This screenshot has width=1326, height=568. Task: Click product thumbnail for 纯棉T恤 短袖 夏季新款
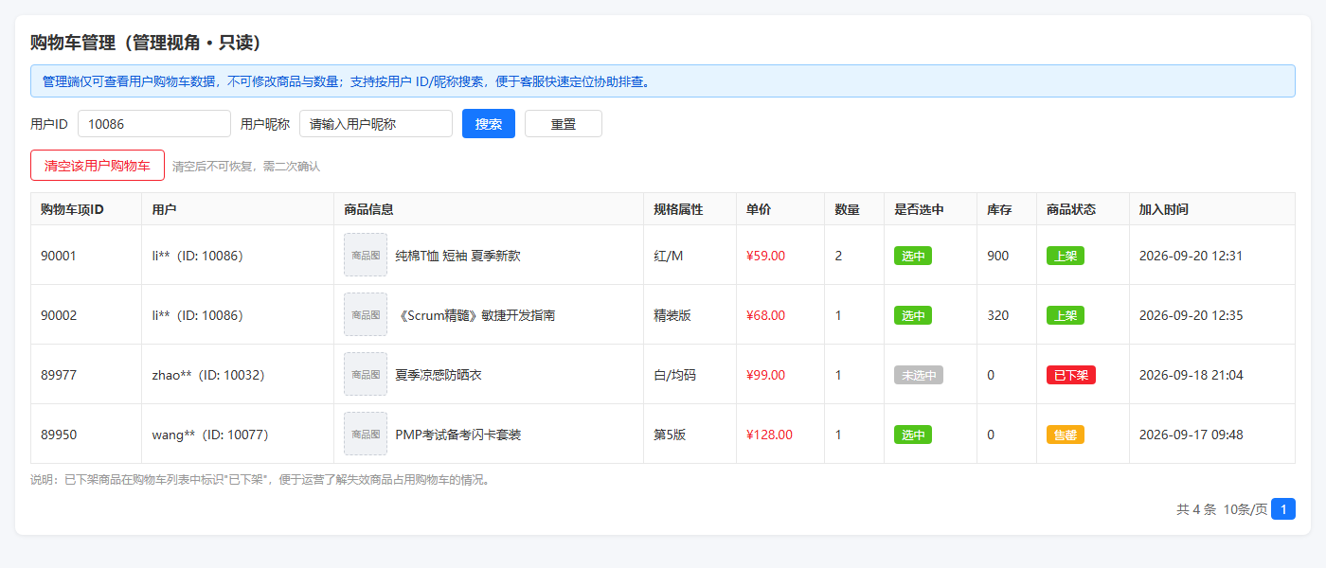(x=366, y=256)
